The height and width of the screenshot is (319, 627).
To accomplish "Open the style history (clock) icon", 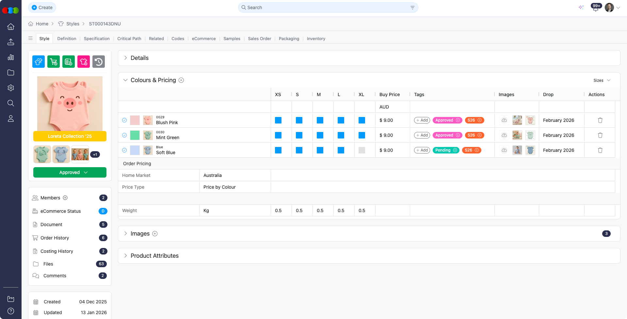I will click(x=99, y=62).
